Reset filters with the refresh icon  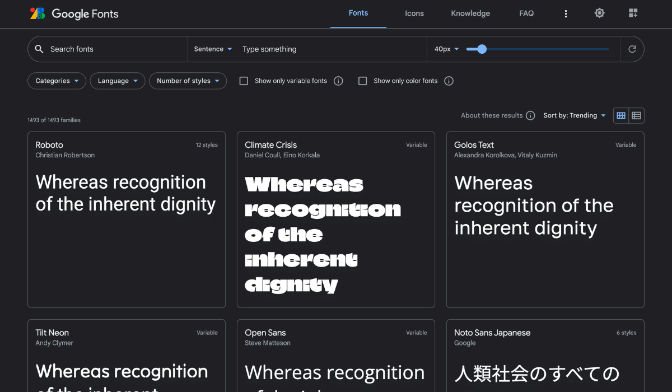coord(632,49)
